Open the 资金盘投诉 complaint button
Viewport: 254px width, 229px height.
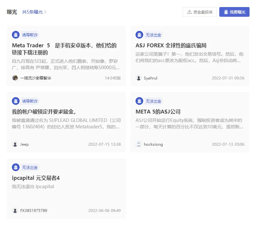200,12
